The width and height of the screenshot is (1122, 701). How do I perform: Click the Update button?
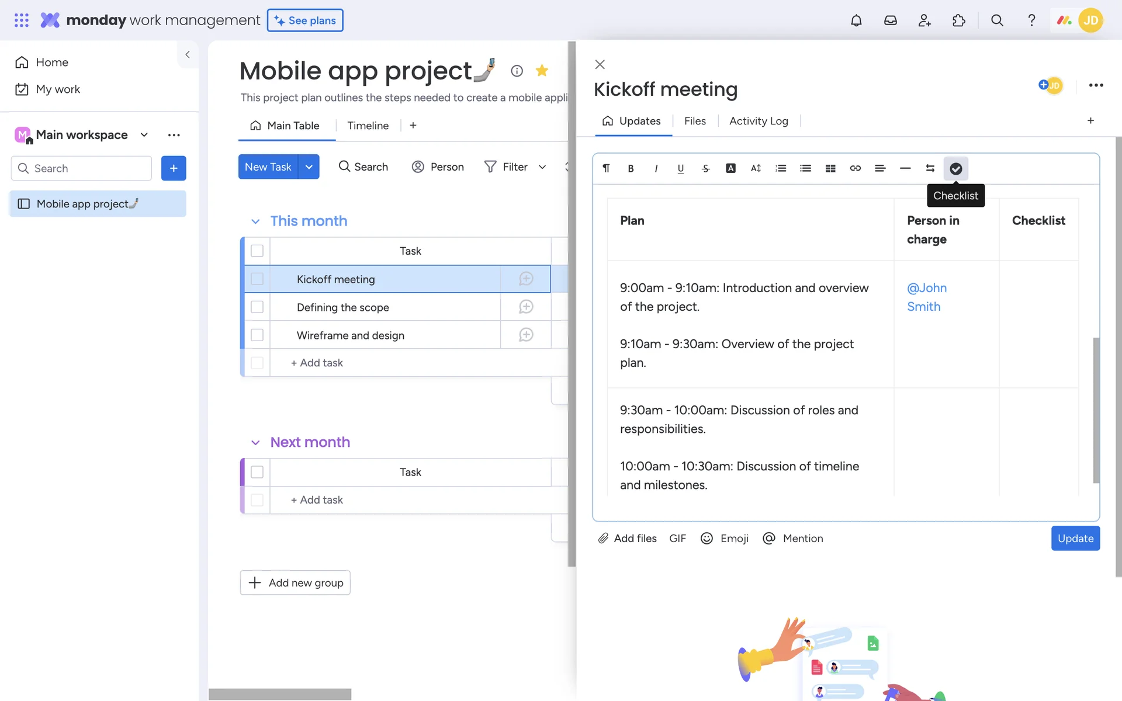pos(1075,538)
